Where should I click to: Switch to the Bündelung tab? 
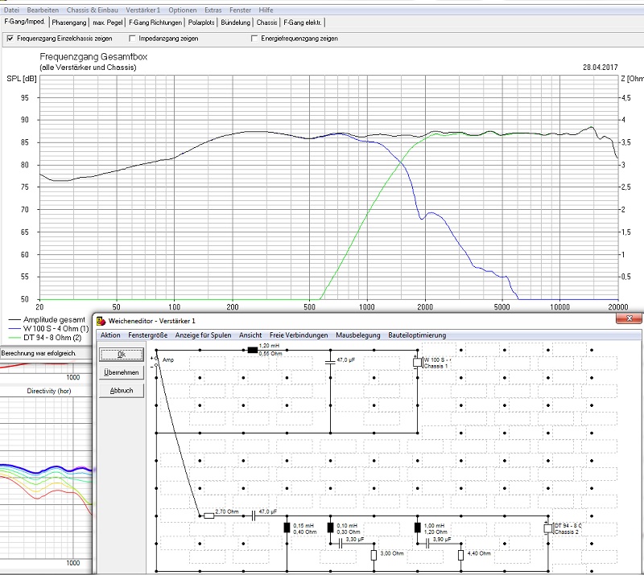tap(235, 23)
